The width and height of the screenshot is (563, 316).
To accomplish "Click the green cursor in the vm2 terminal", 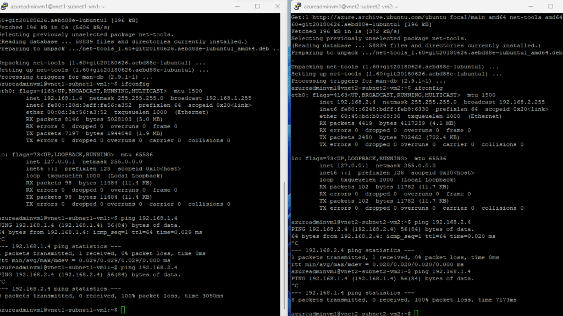I will point(417,313).
